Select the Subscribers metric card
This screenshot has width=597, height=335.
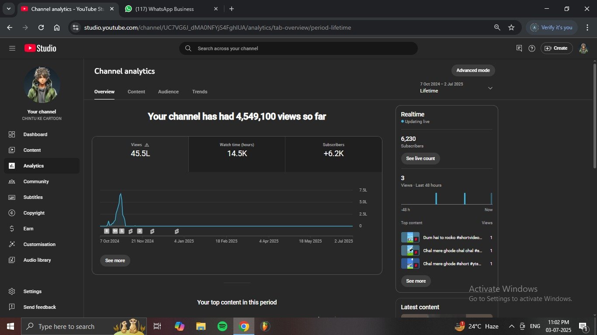tap(333, 154)
